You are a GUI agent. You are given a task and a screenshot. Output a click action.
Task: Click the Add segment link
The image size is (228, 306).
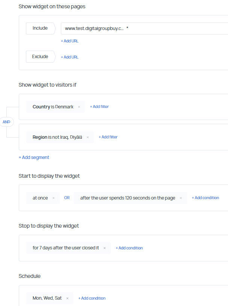tap(34, 157)
